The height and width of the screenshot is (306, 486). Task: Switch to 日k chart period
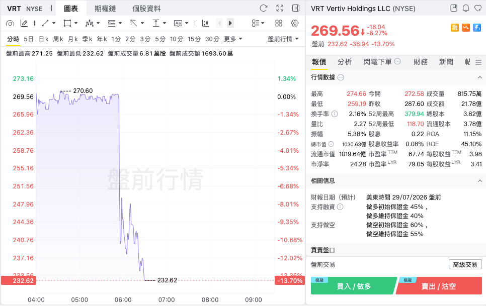pyautogui.click(x=43, y=39)
